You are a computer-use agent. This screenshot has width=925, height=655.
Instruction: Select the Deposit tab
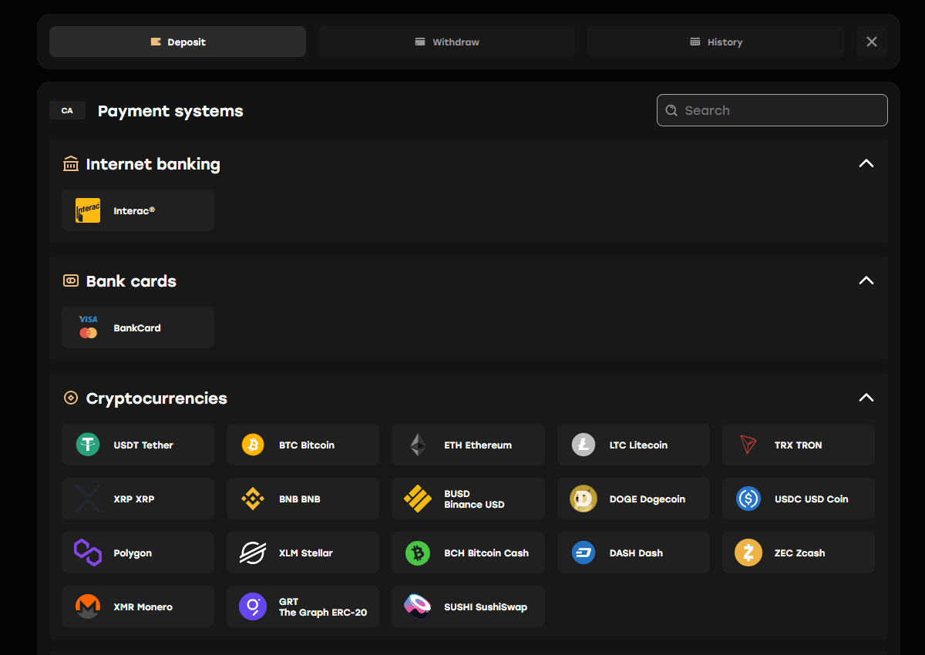click(177, 42)
